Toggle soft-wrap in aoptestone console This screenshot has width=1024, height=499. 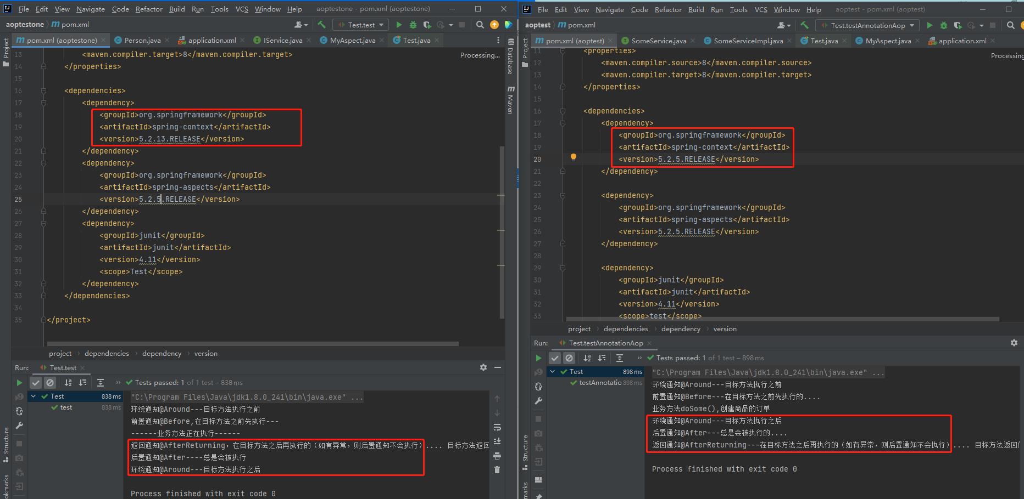497,427
